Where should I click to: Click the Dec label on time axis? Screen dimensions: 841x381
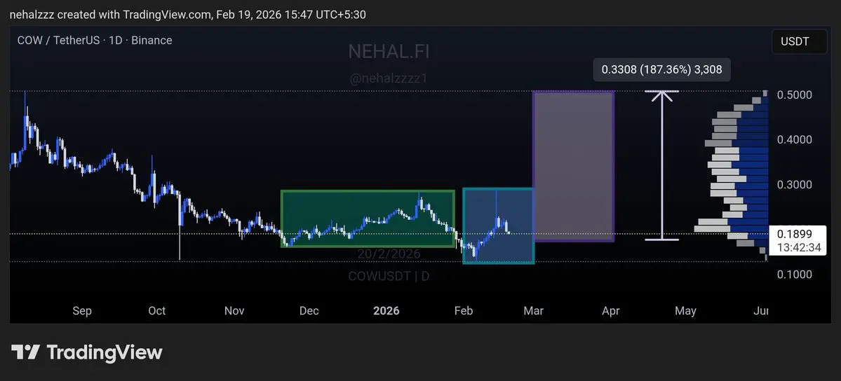click(309, 311)
